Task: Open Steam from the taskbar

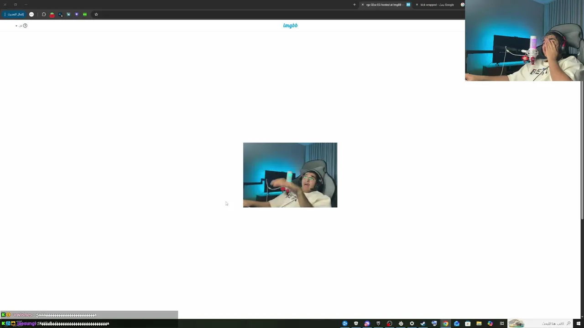Action: coord(423,323)
